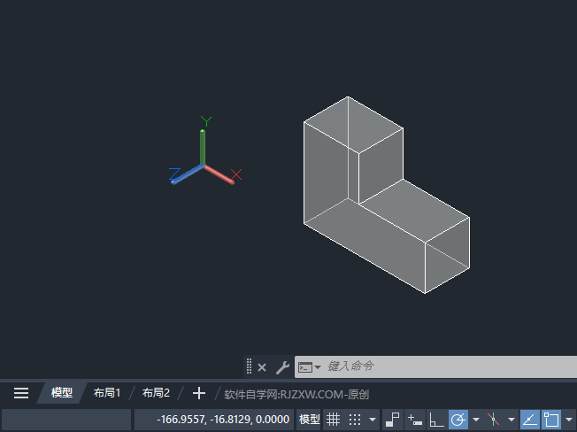The image size is (577, 432).
Task: Expand isometric drafting plane dropdown
Action: coord(512,420)
